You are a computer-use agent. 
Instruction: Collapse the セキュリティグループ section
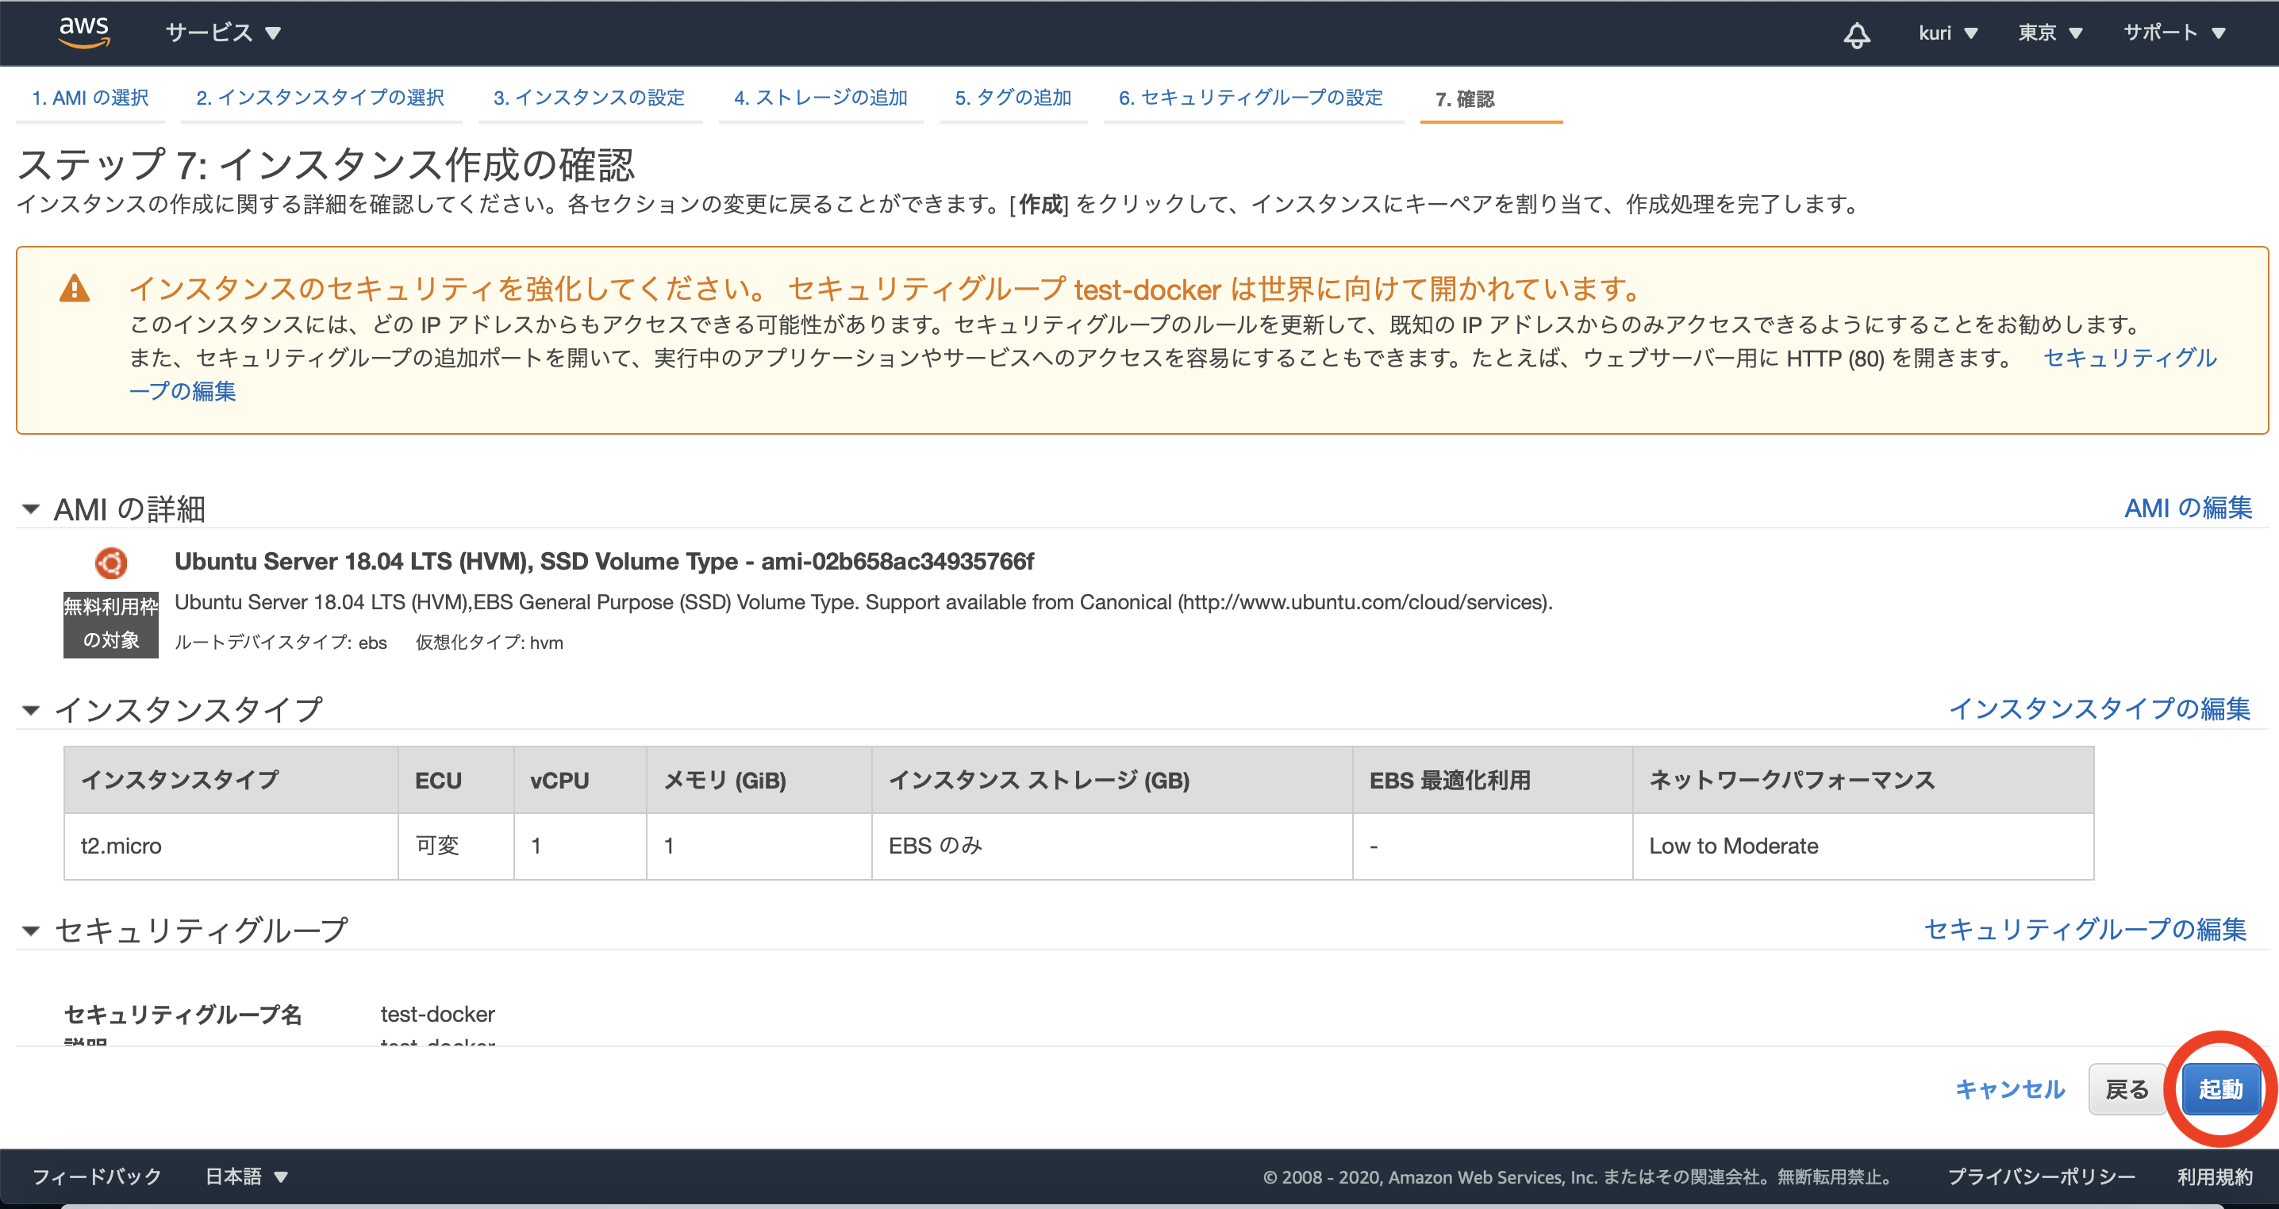point(31,931)
